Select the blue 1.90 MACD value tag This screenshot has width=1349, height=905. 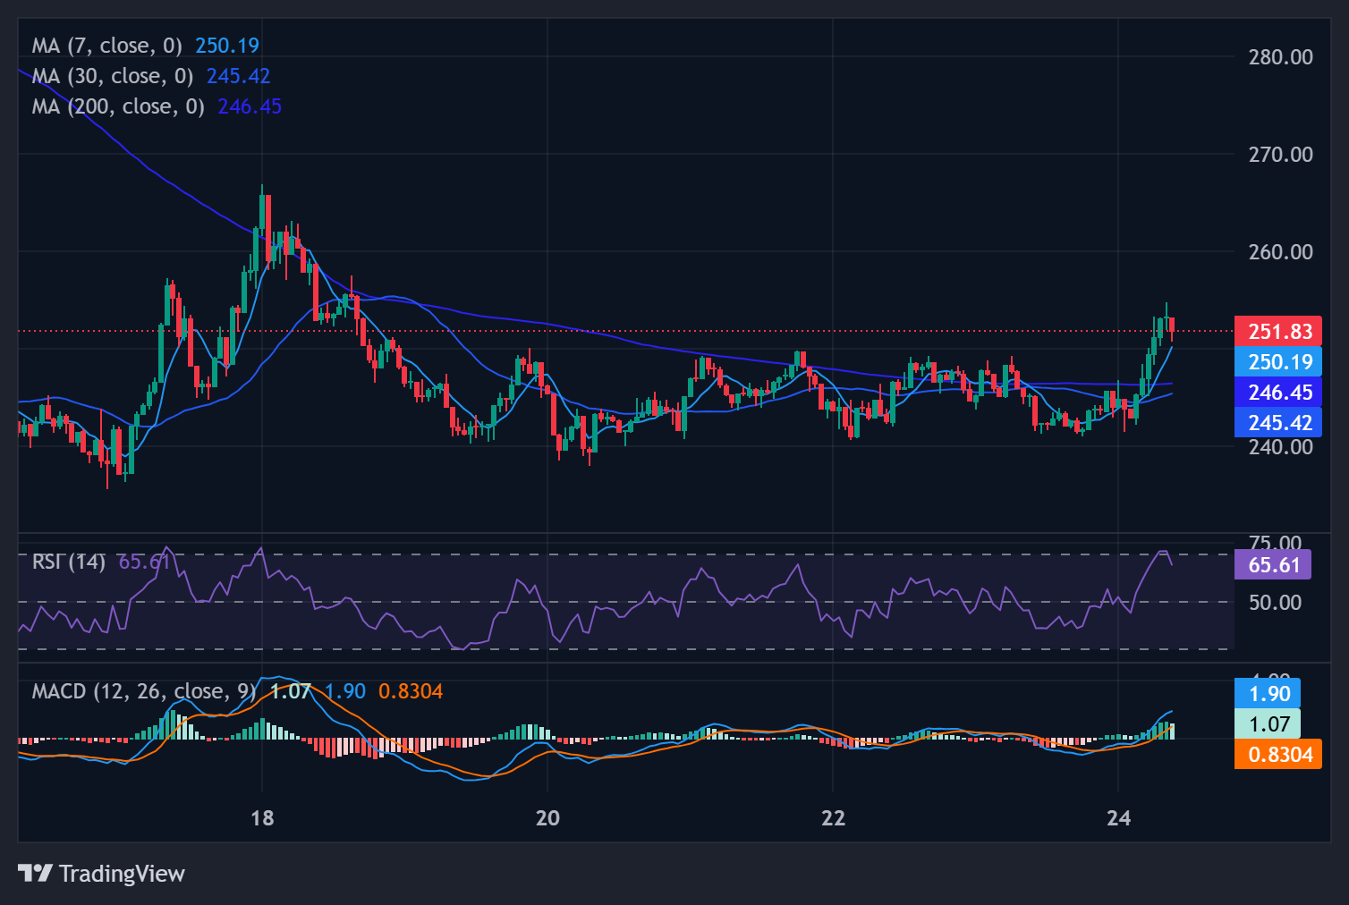[x=1268, y=694]
